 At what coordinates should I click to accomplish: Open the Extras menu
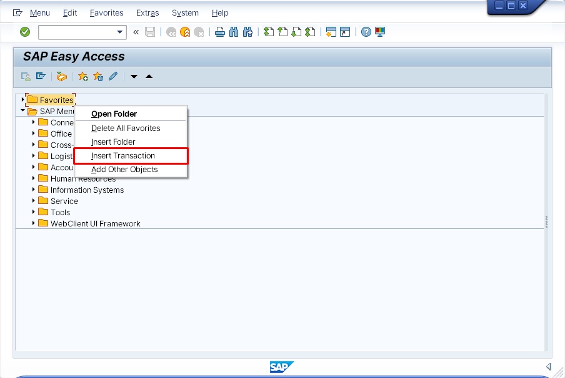tap(147, 13)
